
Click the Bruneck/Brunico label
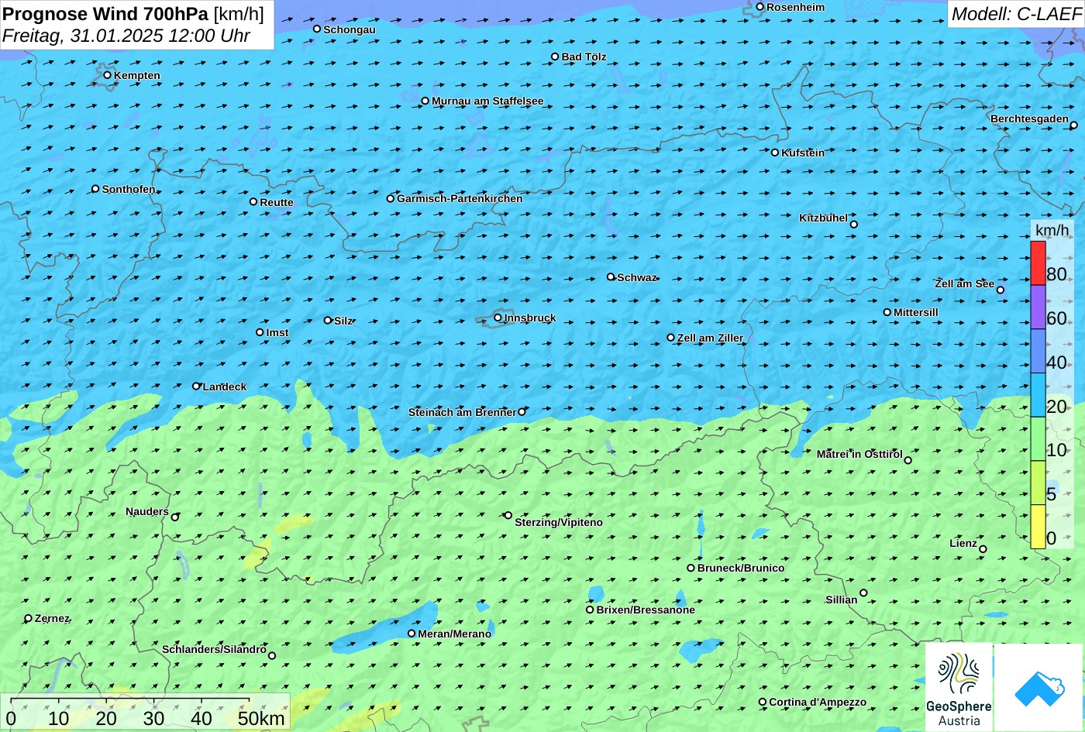pyautogui.click(x=741, y=568)
